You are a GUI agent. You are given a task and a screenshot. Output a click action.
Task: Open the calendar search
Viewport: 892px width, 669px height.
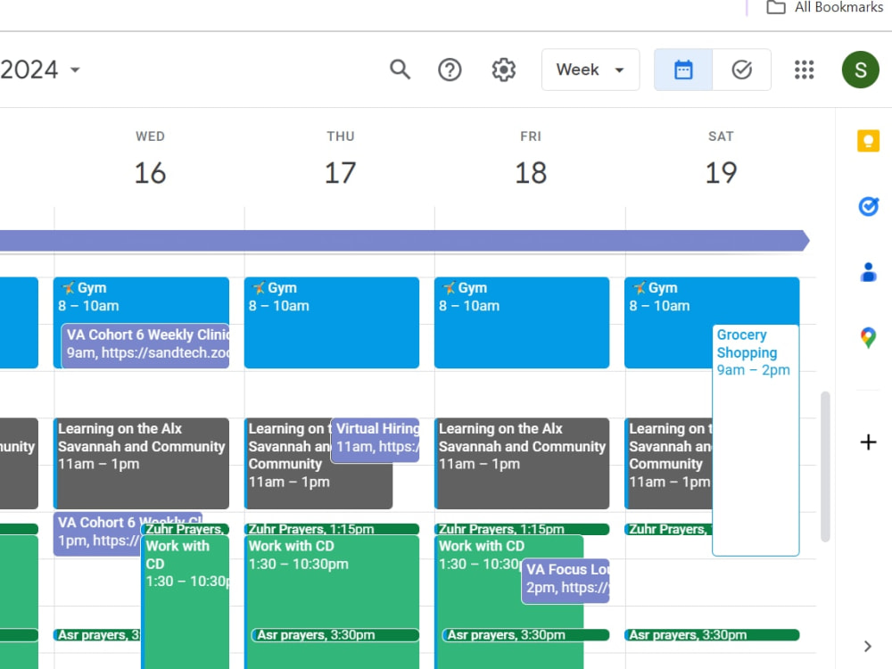pyautogui.click(x=400, y=70)
